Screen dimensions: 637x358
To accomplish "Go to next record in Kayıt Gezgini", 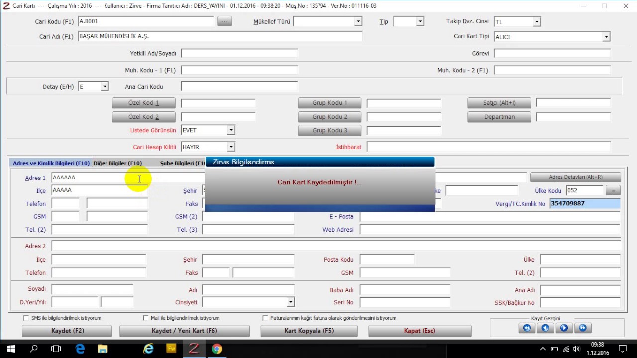I will pyautogui.click(x=564, y=328).
